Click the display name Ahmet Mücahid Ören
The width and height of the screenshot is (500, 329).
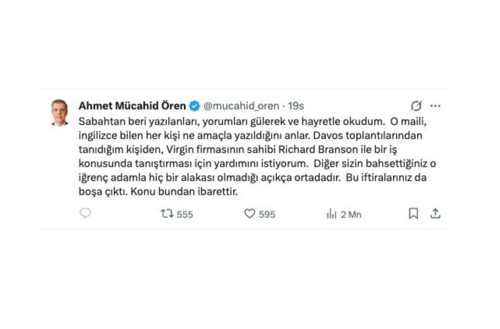[x=132, y=106]
